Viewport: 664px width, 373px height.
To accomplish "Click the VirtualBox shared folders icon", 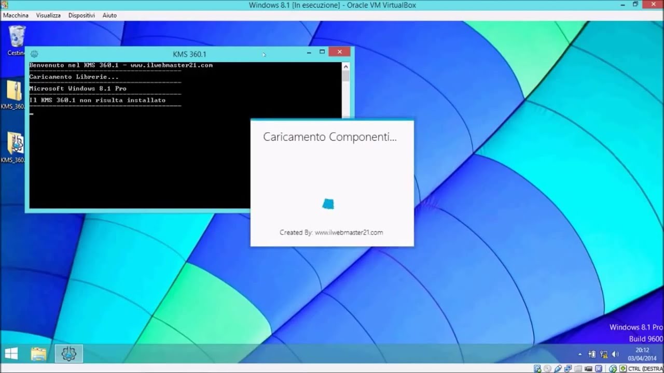I will pos(578,369).
